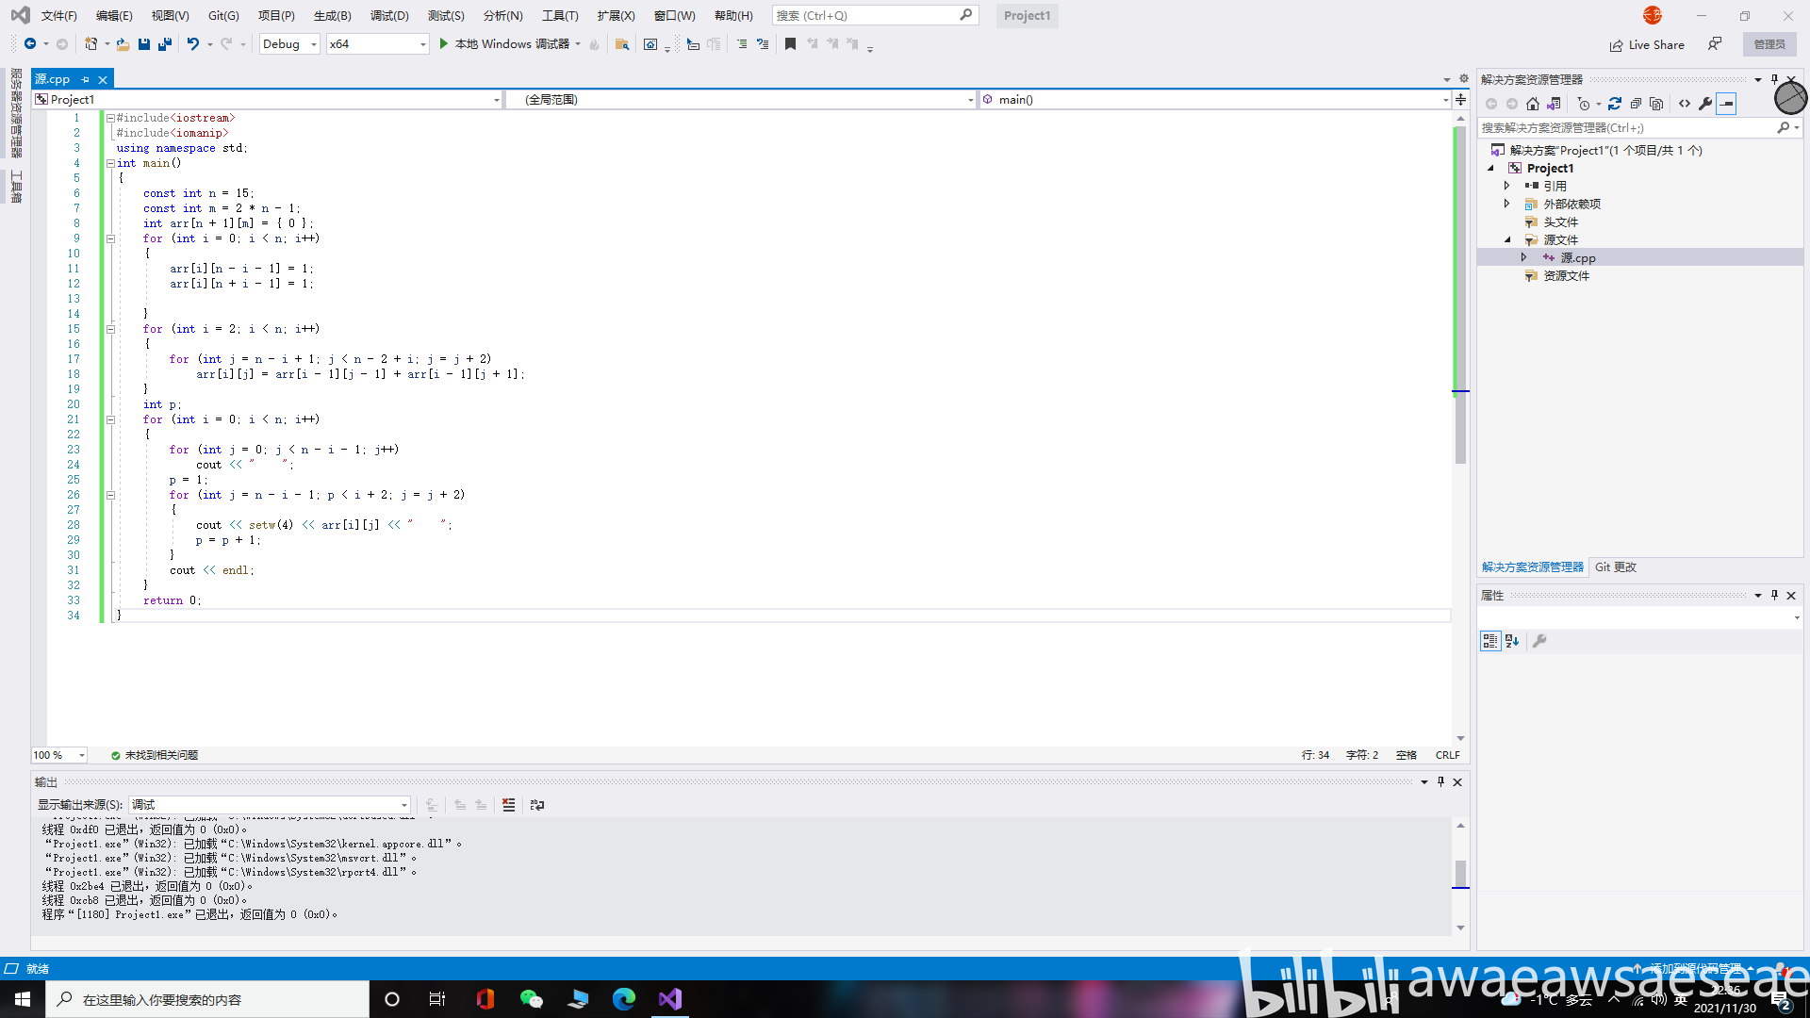Screen dimensions: 1810x1018
Task: Unpin the Output window
Action: coord(1440,781)
